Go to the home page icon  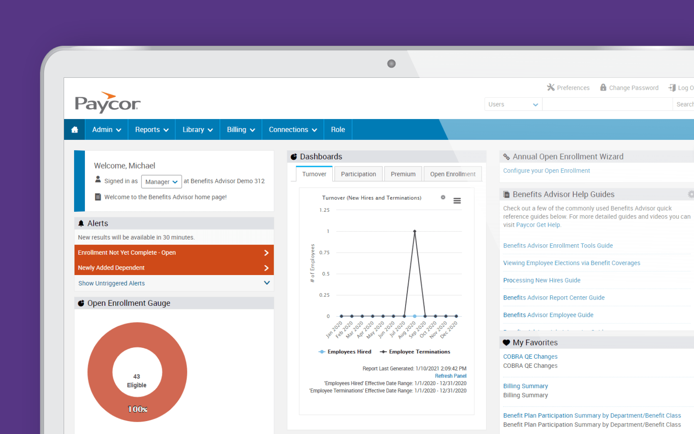tap(74, 130)
